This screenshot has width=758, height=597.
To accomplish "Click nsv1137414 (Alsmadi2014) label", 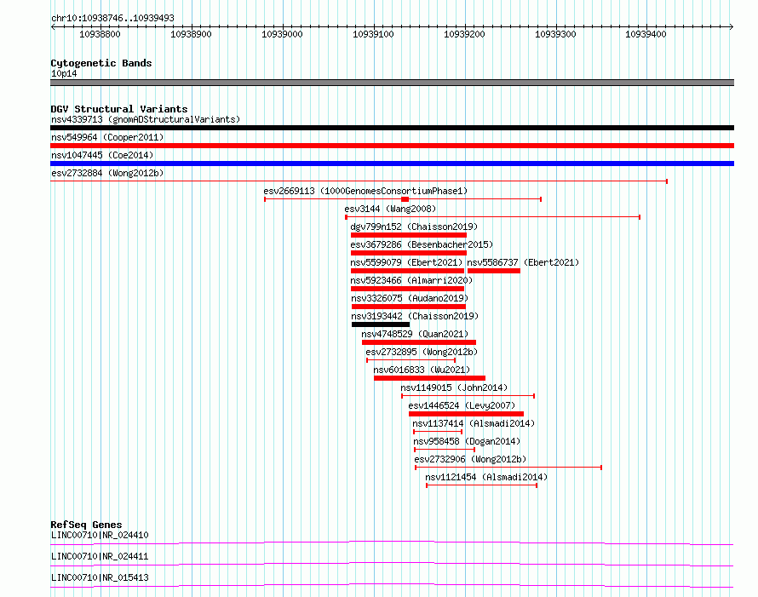I will tap(474, 423).
